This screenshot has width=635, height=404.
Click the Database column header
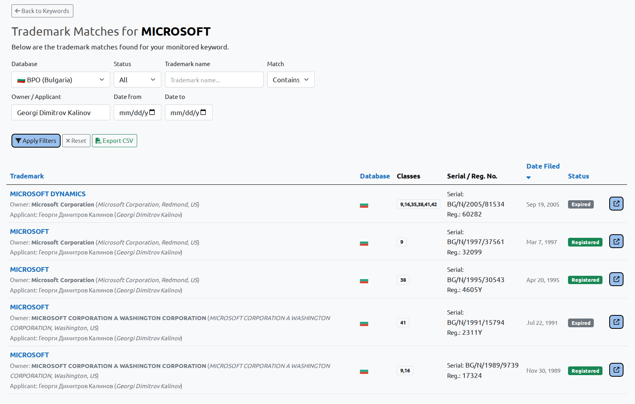[x=375, y=176]
